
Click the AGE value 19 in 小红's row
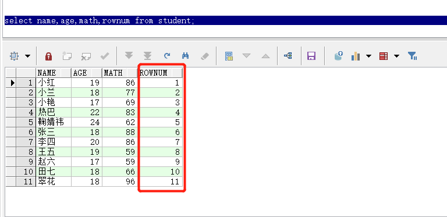pyautogui.click(x=87, y=83)
